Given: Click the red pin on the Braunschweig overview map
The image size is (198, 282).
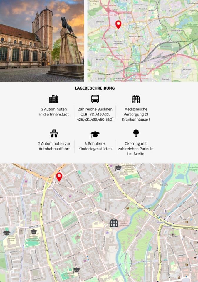Looking at the screenshot, I should [x=118, y=24].
